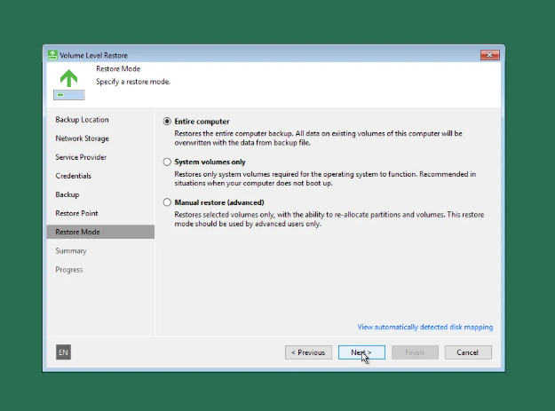Open View automatically detected disk mapping link
555x411 pixels.
click(x=424, y=328)
